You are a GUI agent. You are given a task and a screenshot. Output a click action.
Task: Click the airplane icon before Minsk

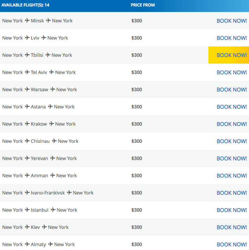click(x=27, y=20)
